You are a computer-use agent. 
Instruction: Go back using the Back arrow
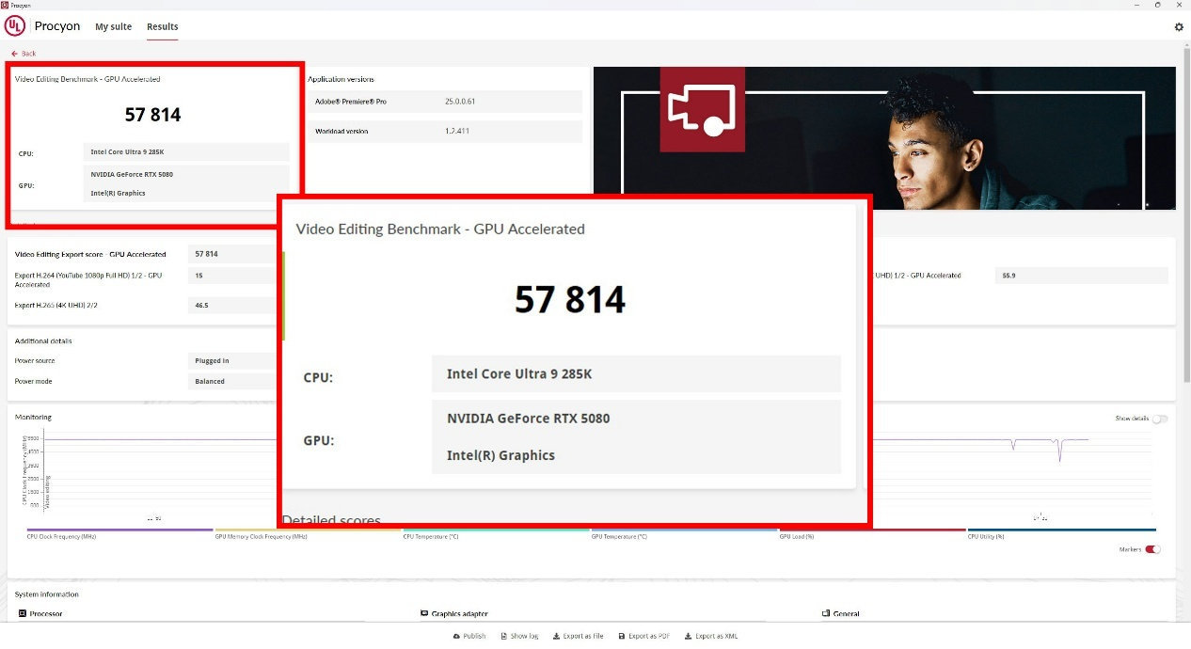coord(24,54)
